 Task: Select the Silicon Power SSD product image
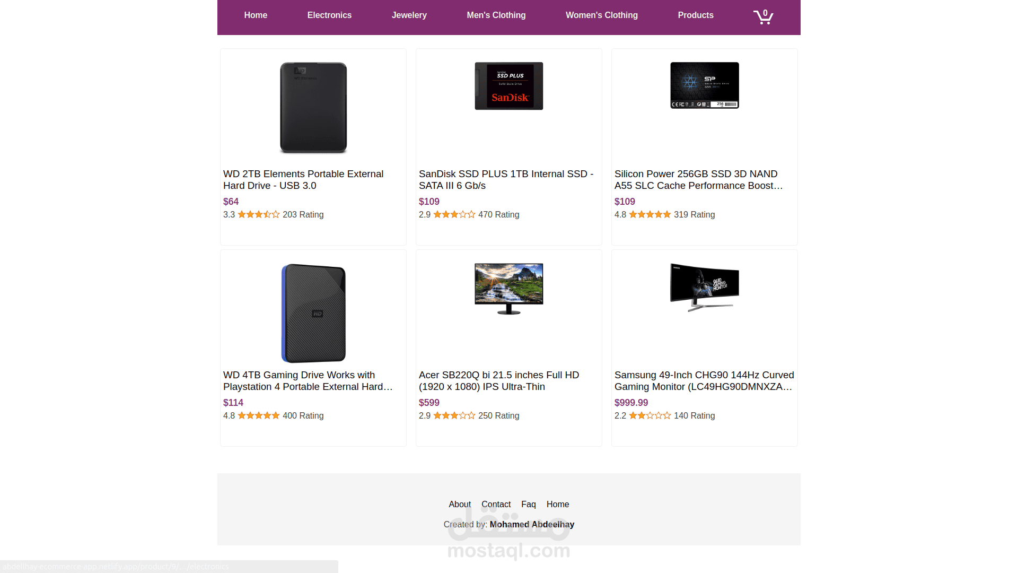click(705, 85)
